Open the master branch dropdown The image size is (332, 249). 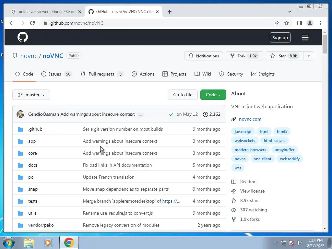(x=31, y=95)
